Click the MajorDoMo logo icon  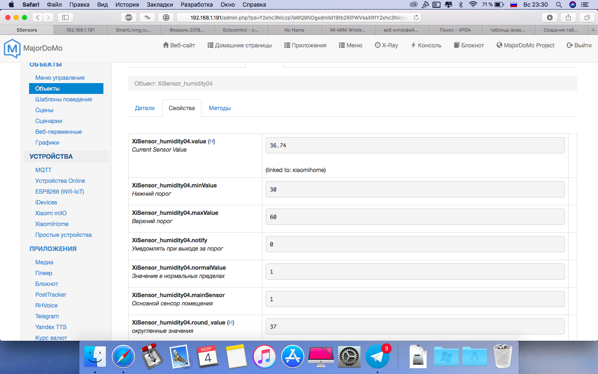click(12, 49)
